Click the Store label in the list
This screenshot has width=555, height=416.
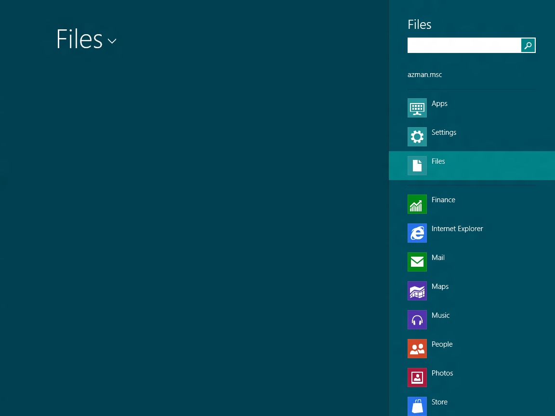(439, 402)
